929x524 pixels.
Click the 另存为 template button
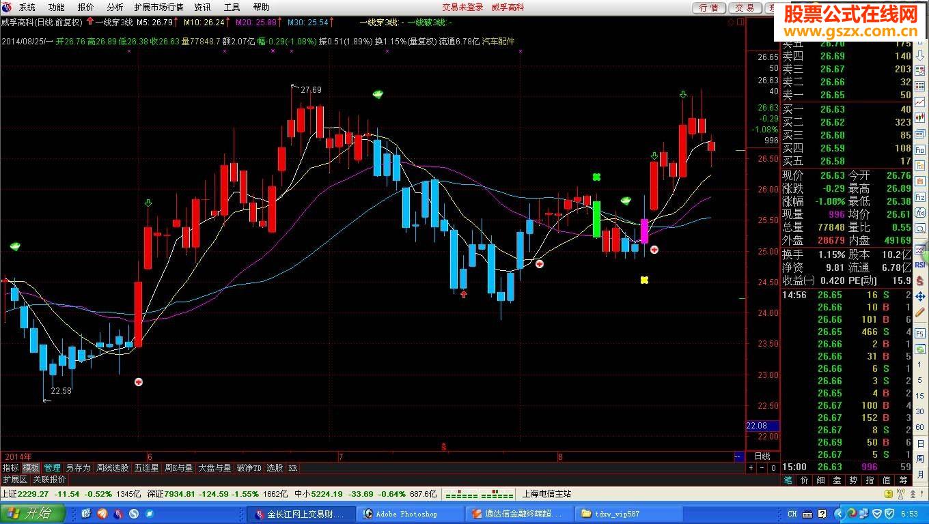click(x=78, y=468)
